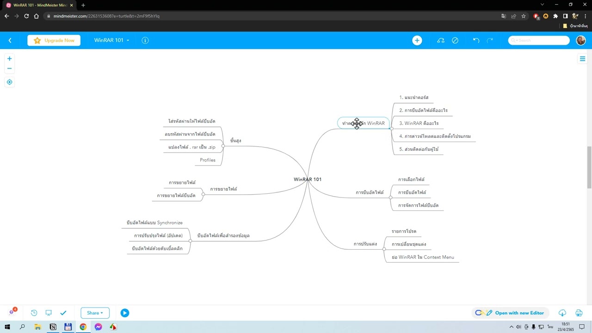
Task: Share this page icon in address bar
Action: tap(513, 16)
